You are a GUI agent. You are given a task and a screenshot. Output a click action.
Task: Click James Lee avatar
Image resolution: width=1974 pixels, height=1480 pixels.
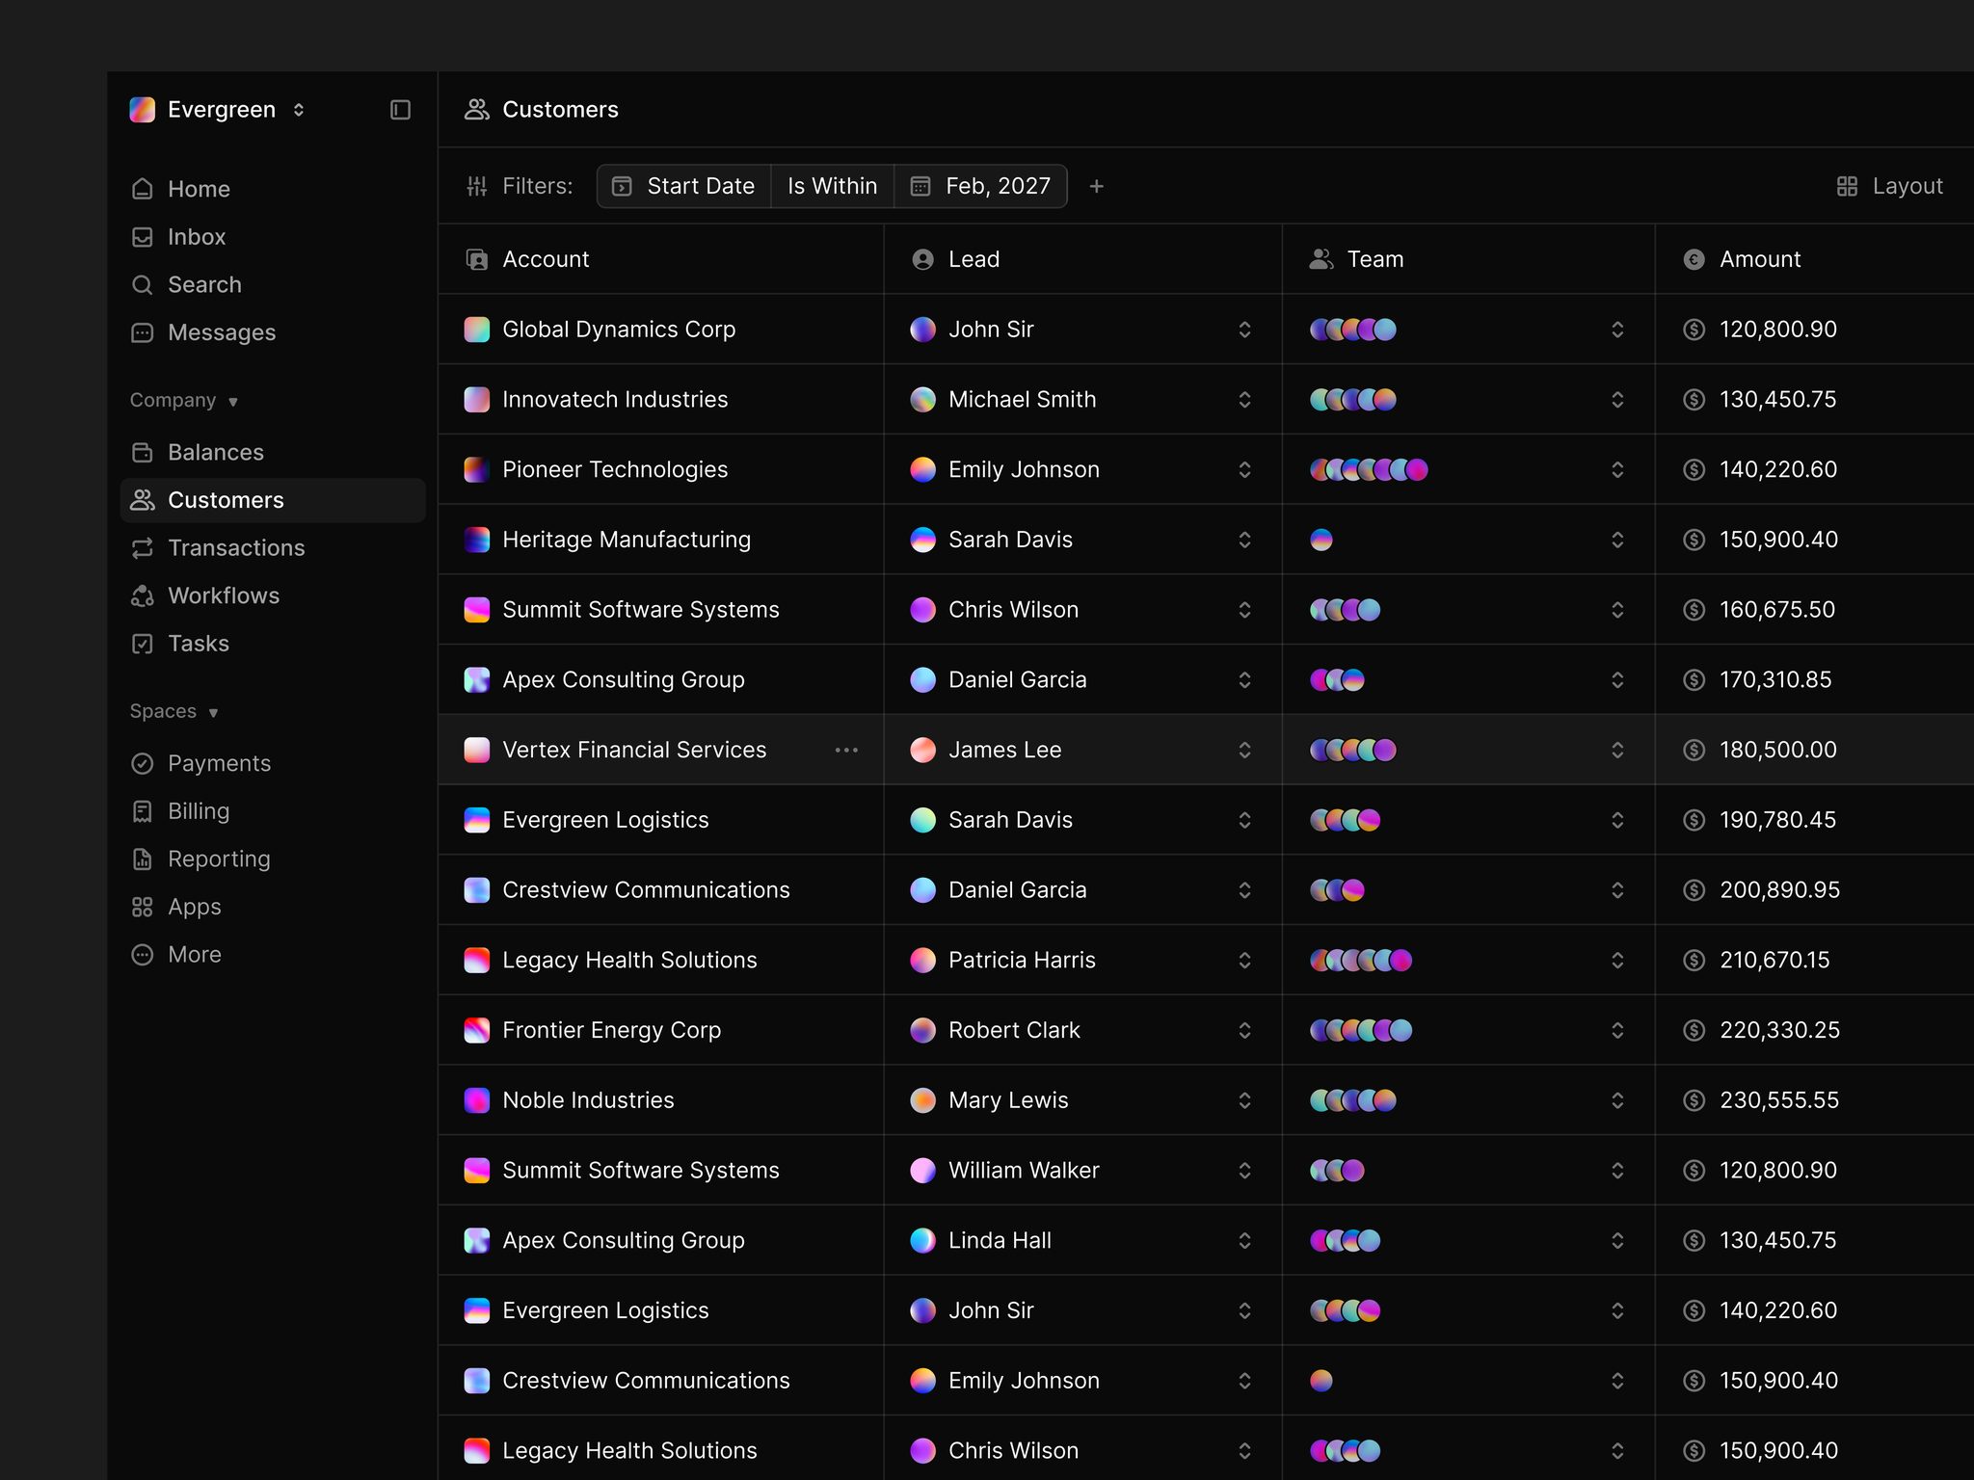click(922, 750)
